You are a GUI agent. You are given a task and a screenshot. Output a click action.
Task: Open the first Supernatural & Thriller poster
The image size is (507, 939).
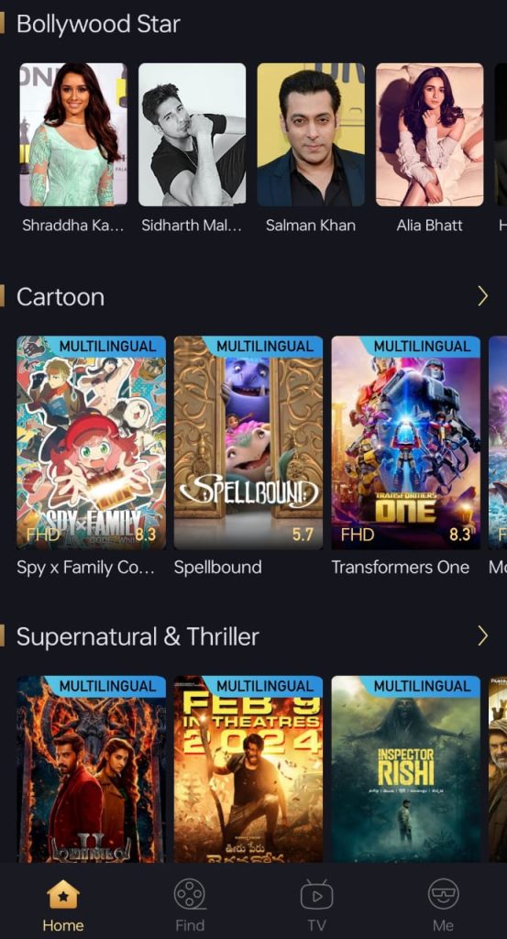(91, 769)
